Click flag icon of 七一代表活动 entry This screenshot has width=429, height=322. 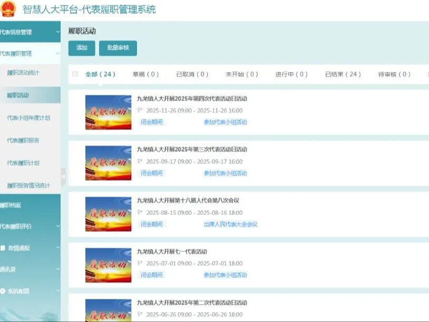(x=140, y=263)
